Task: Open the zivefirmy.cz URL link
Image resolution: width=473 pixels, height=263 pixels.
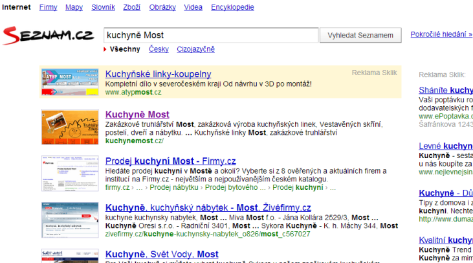Action: point(208,234)
